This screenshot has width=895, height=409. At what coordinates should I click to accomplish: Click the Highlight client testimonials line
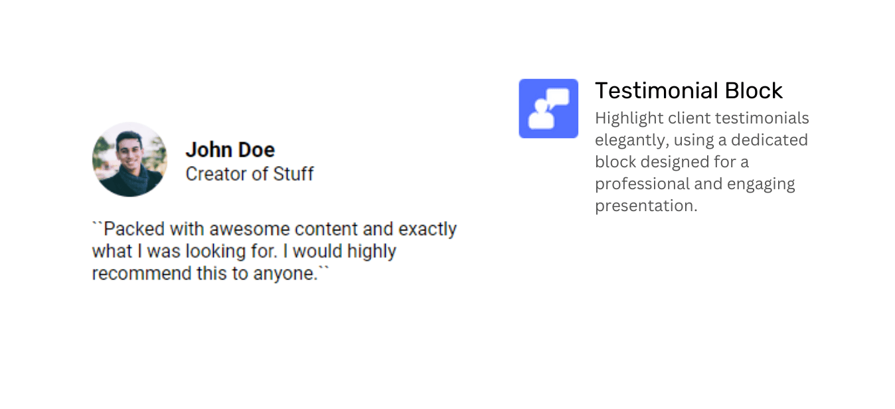(x=702, y=118)
